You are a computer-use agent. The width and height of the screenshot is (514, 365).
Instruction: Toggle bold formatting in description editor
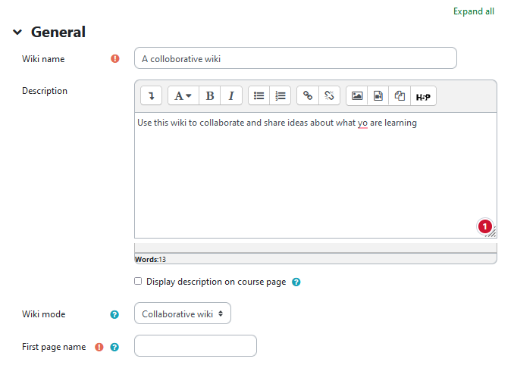[210, 95]
